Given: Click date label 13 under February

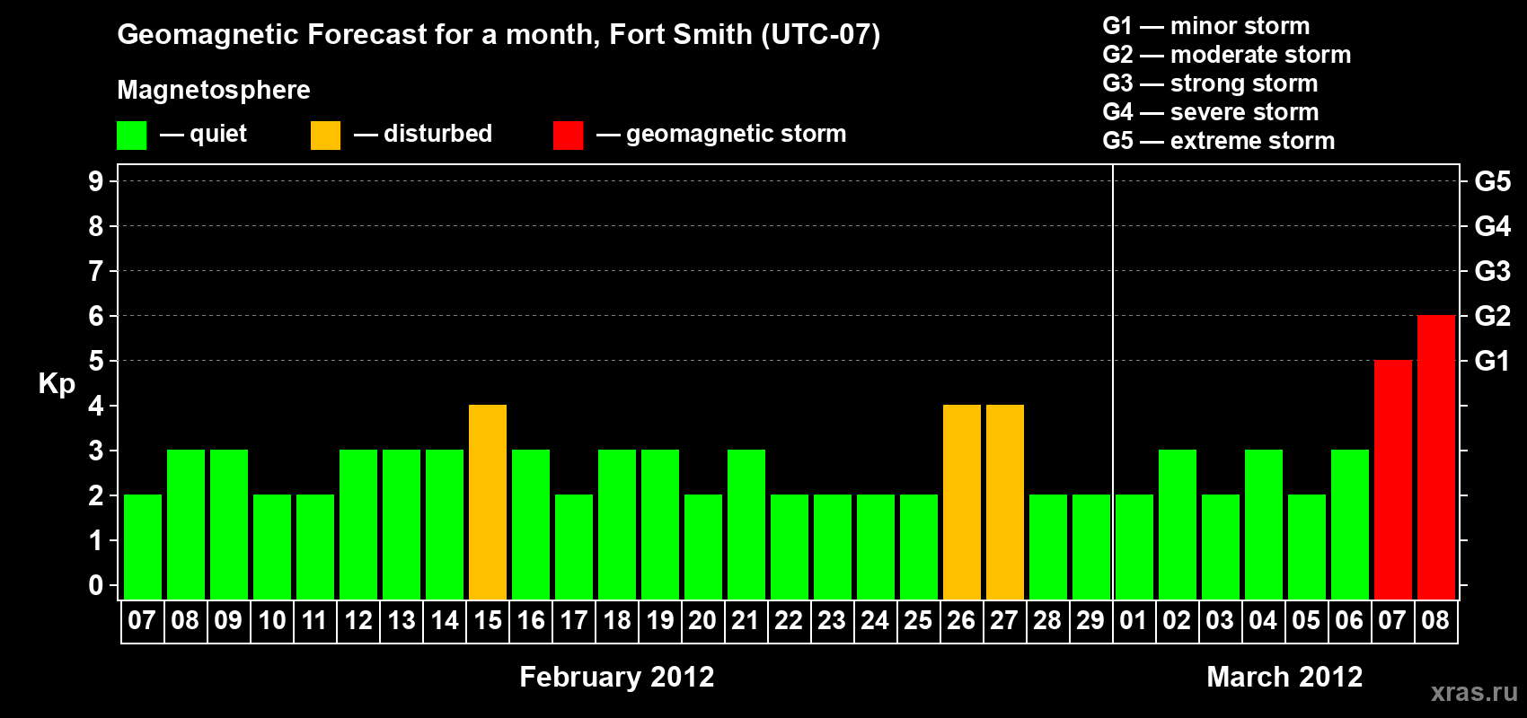Looking at the screenshot, I should pyautogui.click(x=401, y=620).
